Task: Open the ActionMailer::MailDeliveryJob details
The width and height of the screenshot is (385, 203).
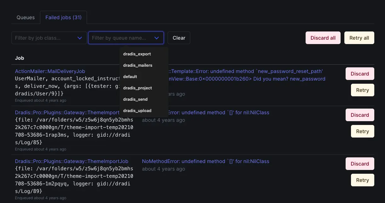Action: (x=50, y=71)
